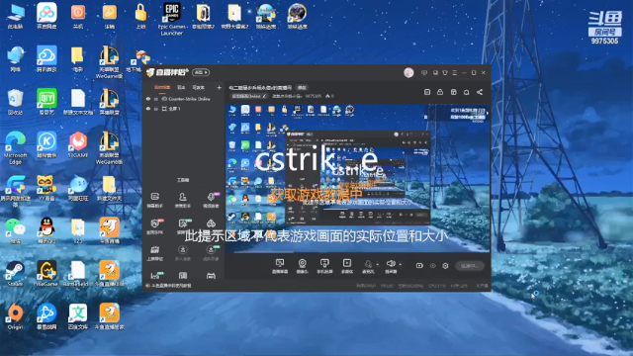Click the CPU usage readout in the status bar
Image resolution: width=633 pixels, height=356 pixels.
click(x=437, y=286)
